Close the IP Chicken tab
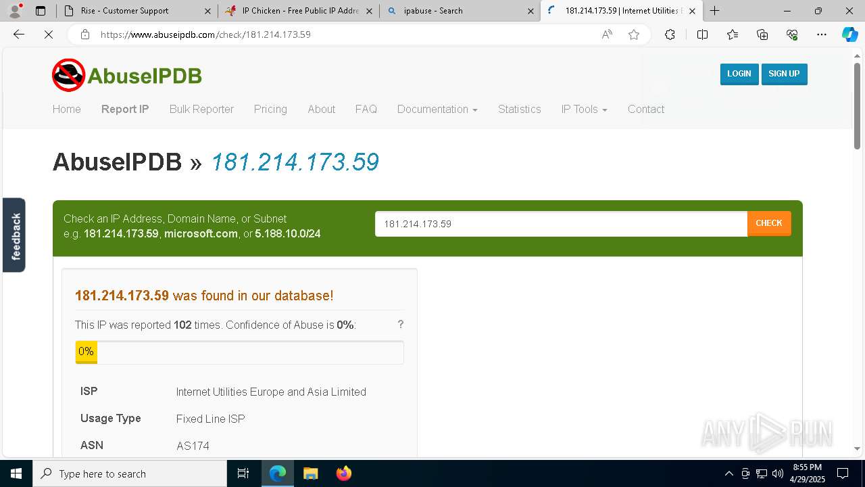This screenshot has width=865, height=487. (368, 11)
